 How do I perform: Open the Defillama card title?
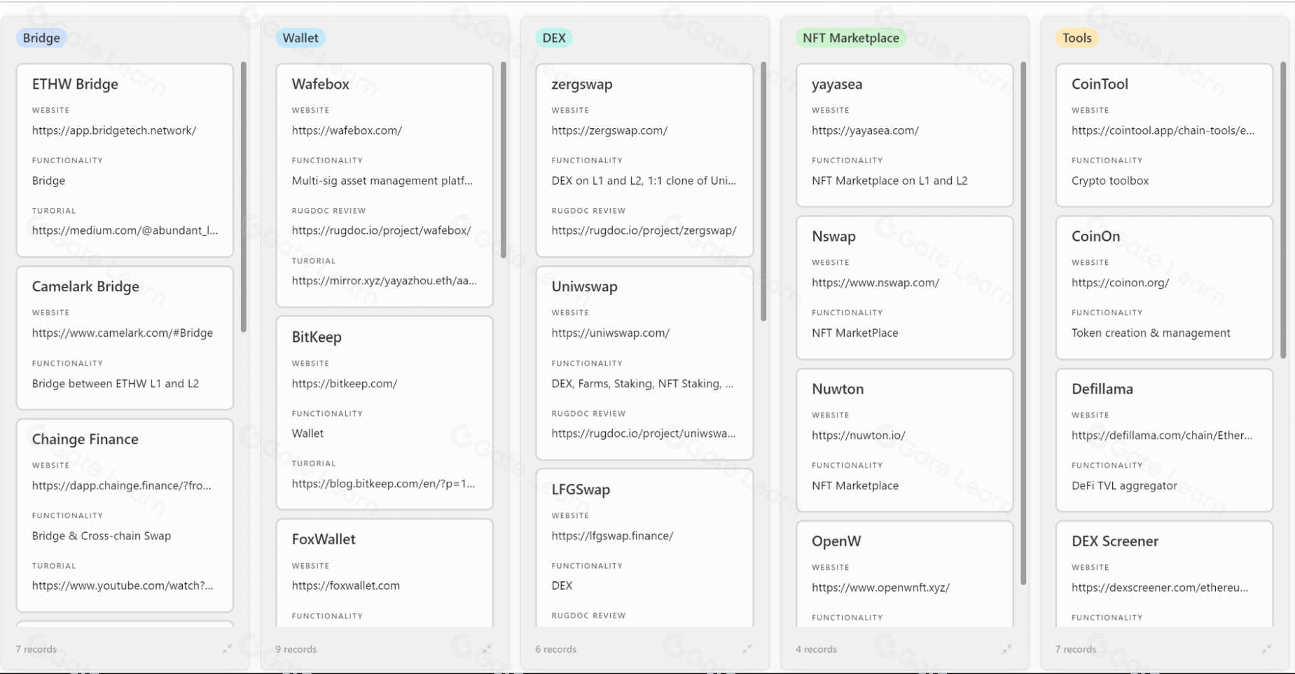1102,388
